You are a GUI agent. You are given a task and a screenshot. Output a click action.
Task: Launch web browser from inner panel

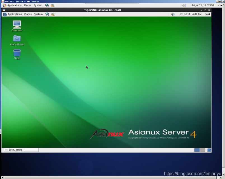(47, 14)
